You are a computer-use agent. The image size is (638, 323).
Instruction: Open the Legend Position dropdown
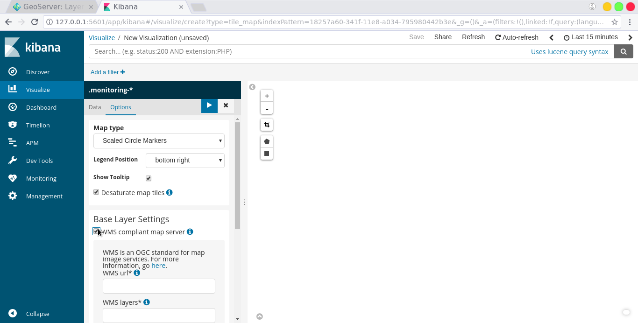[x=185, y=160]
